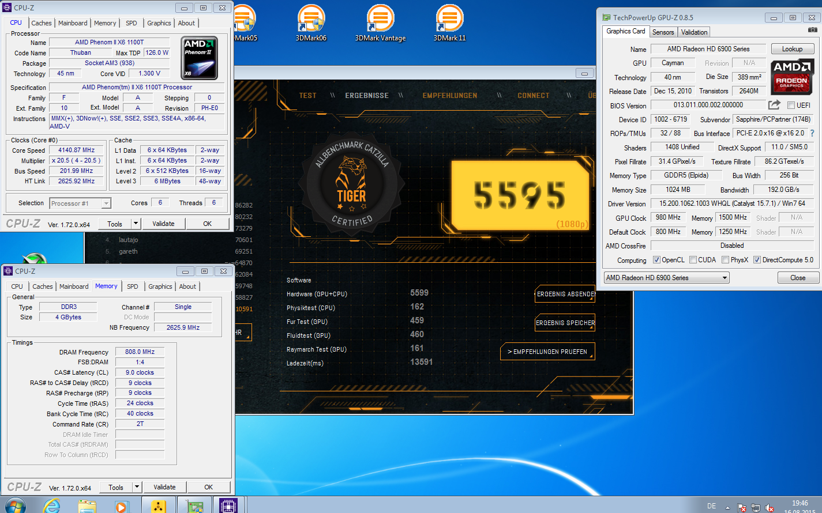Open SPD tab in CPU-Z memory window

click(x=133, y=286)
